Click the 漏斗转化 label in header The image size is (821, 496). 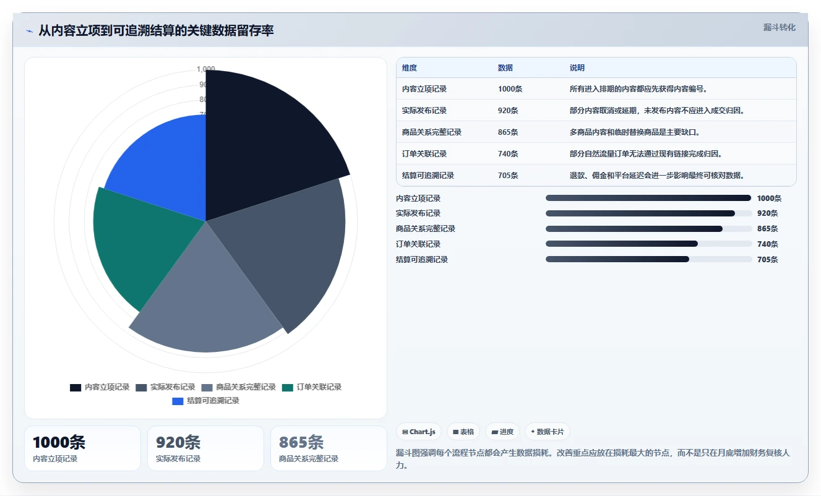[x=779, y=28]
